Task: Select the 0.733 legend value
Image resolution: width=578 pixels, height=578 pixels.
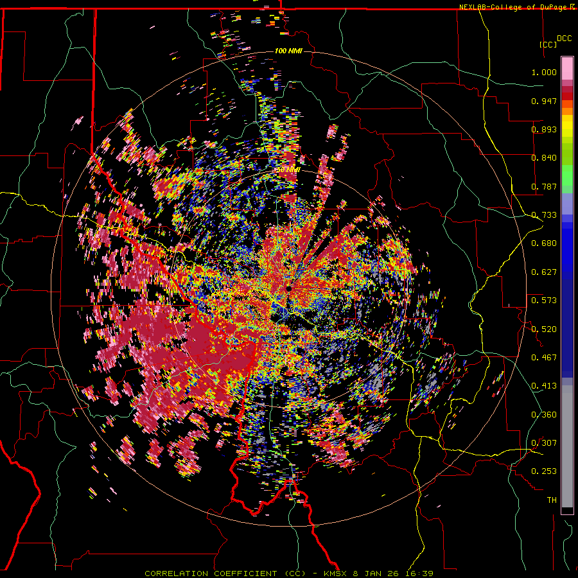Action: pos(544,215)
